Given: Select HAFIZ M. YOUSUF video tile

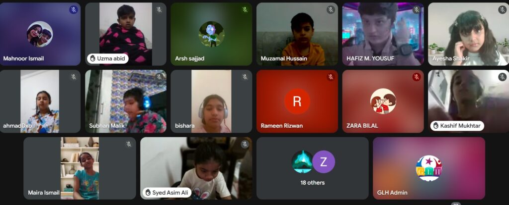Looking at the screenshot, I should [383, 34].
